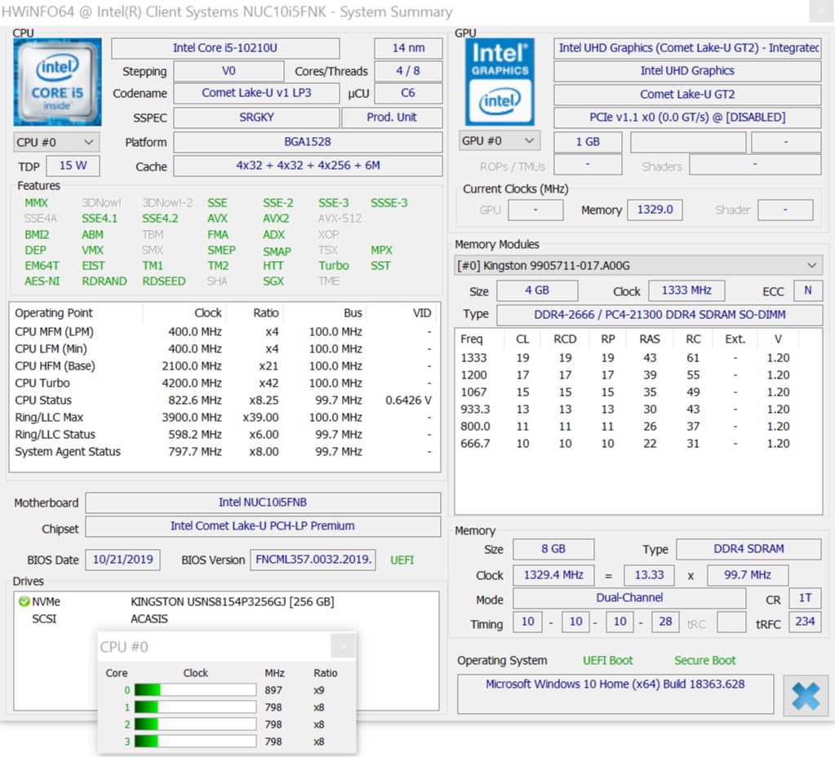Screen dimensions: 835x757
Task: Click the CPU Status voltage 0.6426 V
Action: click(408, 401)
